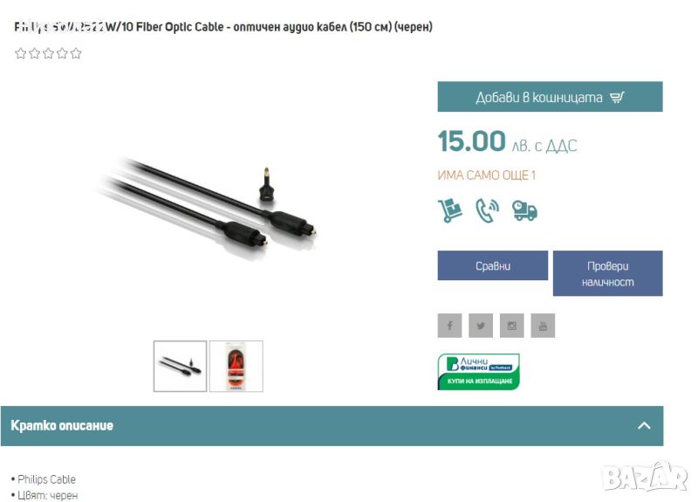Image resolution: width=698 pixels, height=502 pixels.
Task: Open Лични финанси installment banner
Action: point(478,372)
